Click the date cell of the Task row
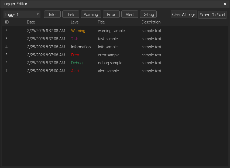This screenshot has width=230, height=168. click(x=46, y=39)
